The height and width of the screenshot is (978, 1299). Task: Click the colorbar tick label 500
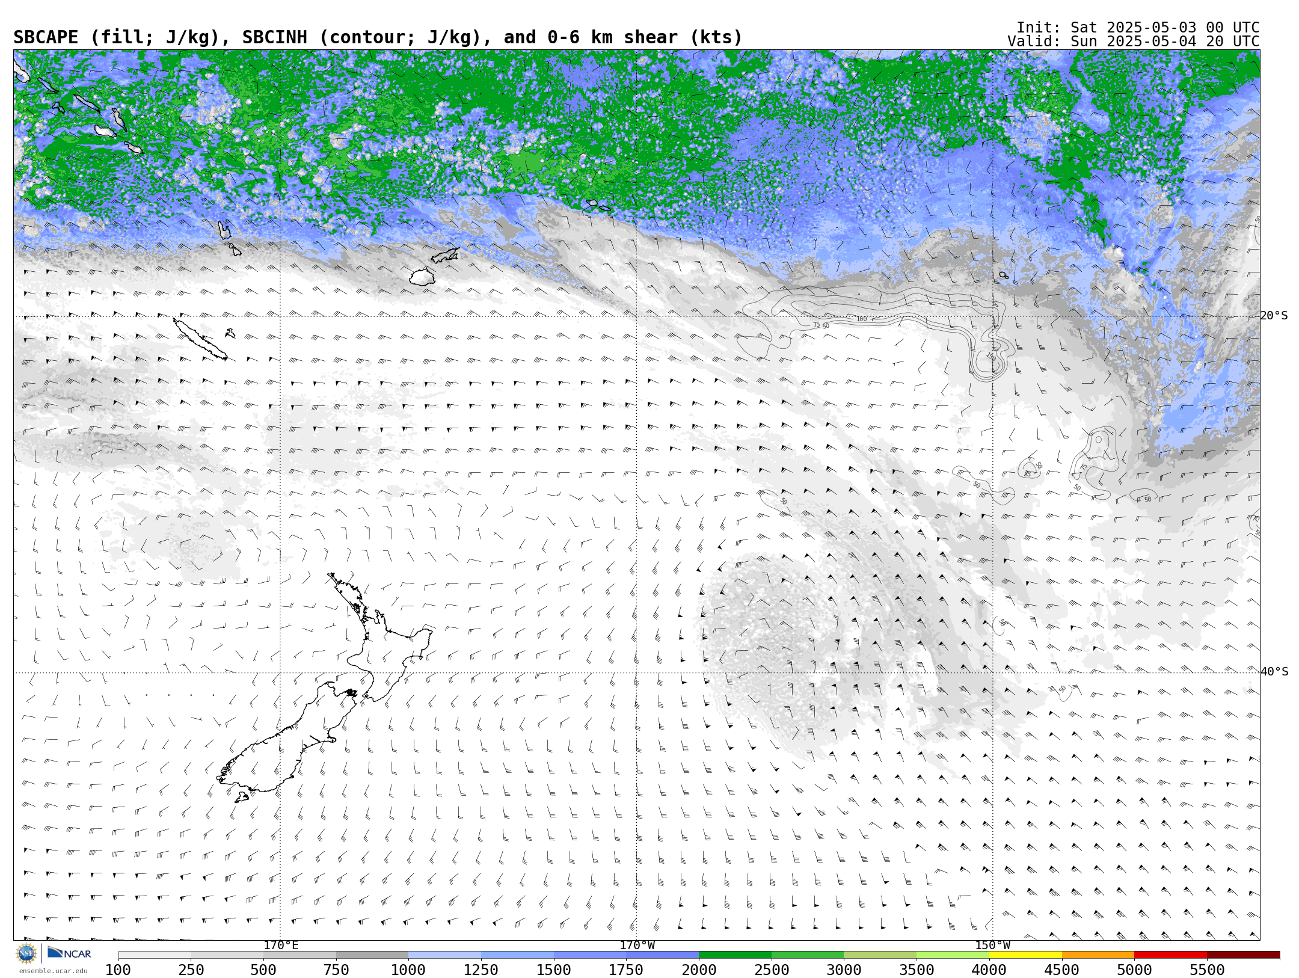click(263, 970)
